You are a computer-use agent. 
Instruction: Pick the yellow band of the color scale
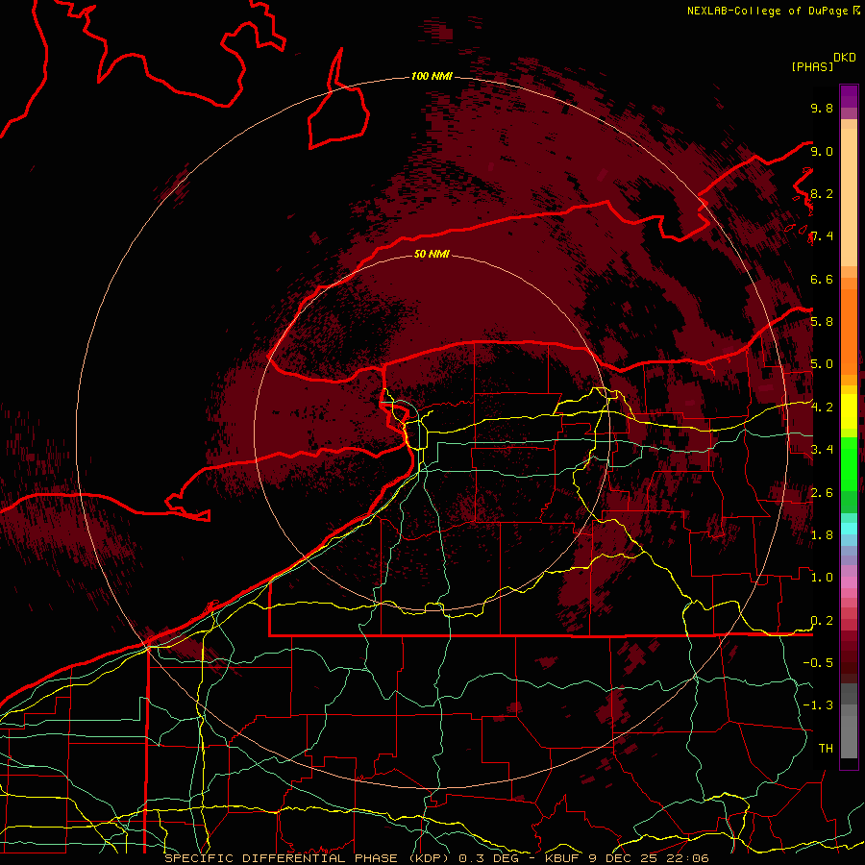(x=849, y=411)
